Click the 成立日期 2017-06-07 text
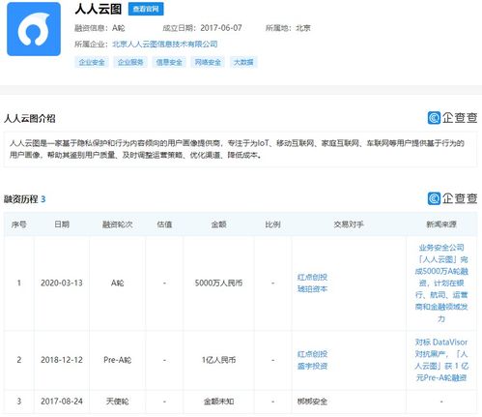This screenshot has height=417, width=482. coord(202,28)
